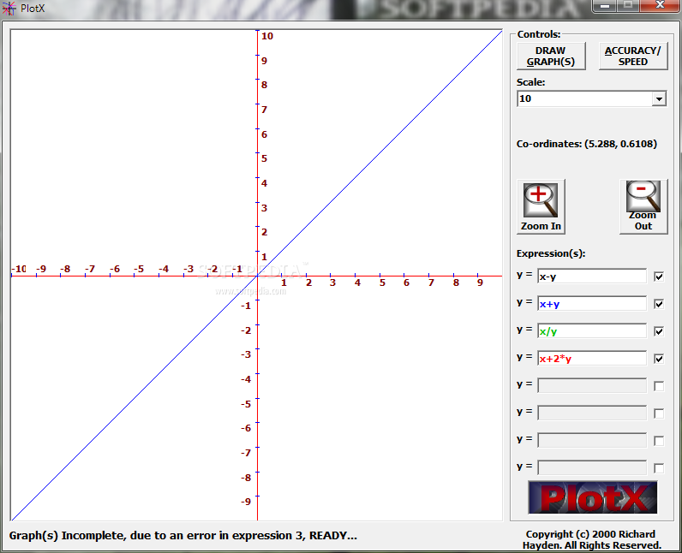Enable the eighth expression checkbox
The image size is (682, 553).
pos(659,468)
